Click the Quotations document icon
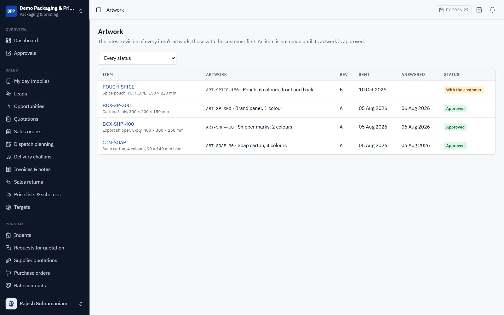This screenshot has height=315, width=504. pos(9,119)
